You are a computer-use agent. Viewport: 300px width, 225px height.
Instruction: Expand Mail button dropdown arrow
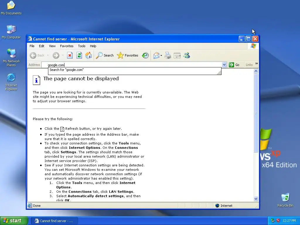(161, 55)
